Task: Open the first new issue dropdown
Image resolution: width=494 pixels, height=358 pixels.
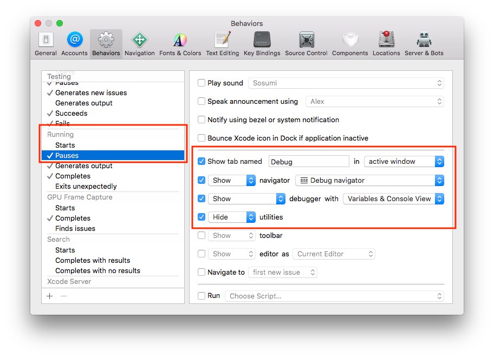Action: (x=283, y=272)
